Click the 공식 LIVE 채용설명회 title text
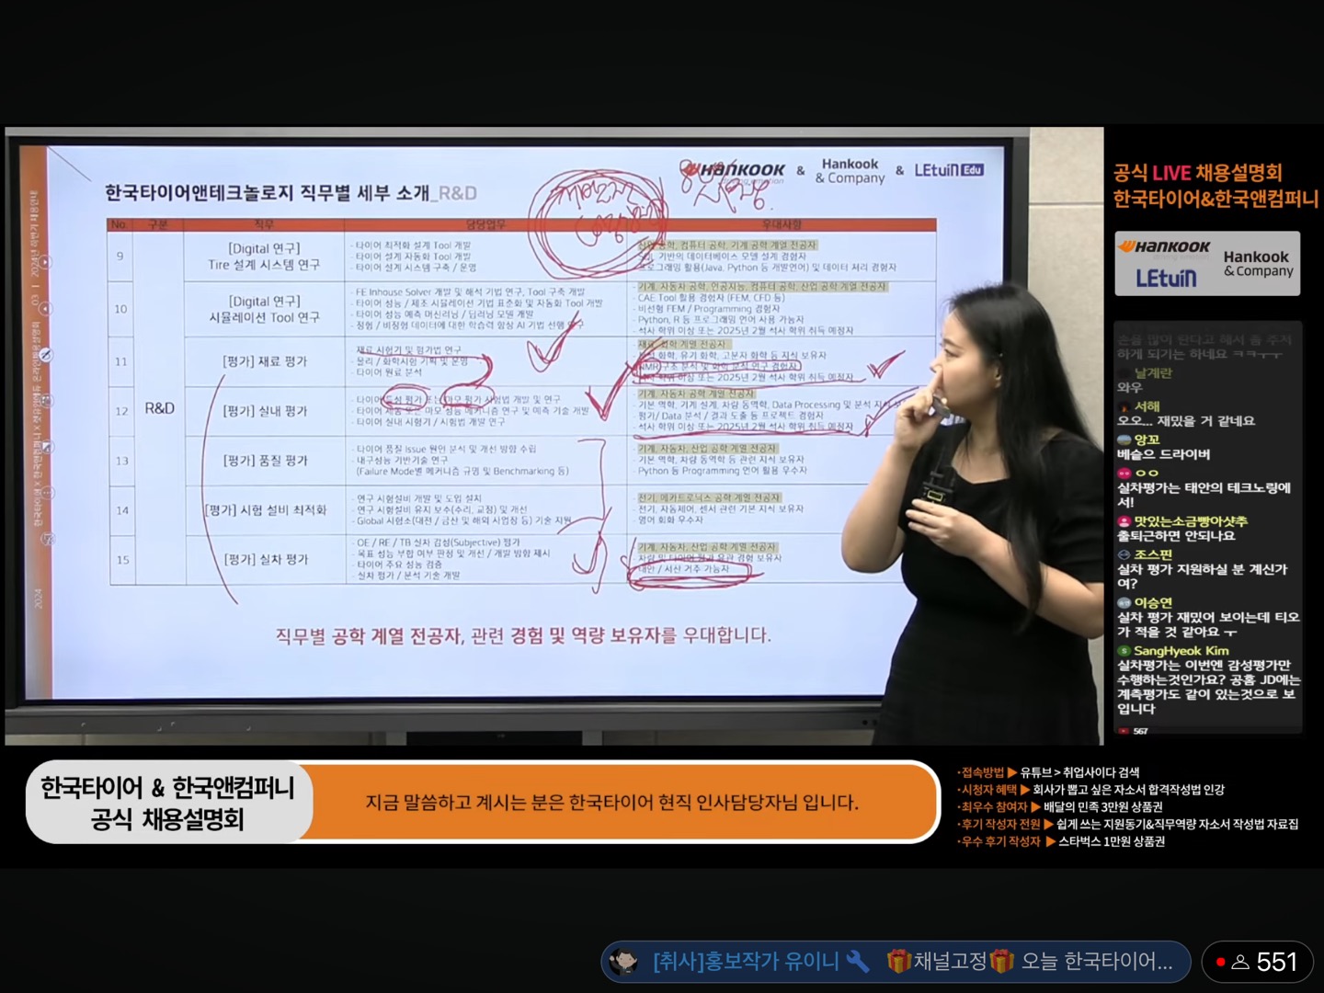Viewport: 1324px width, 993px height. pos(1196,173)
